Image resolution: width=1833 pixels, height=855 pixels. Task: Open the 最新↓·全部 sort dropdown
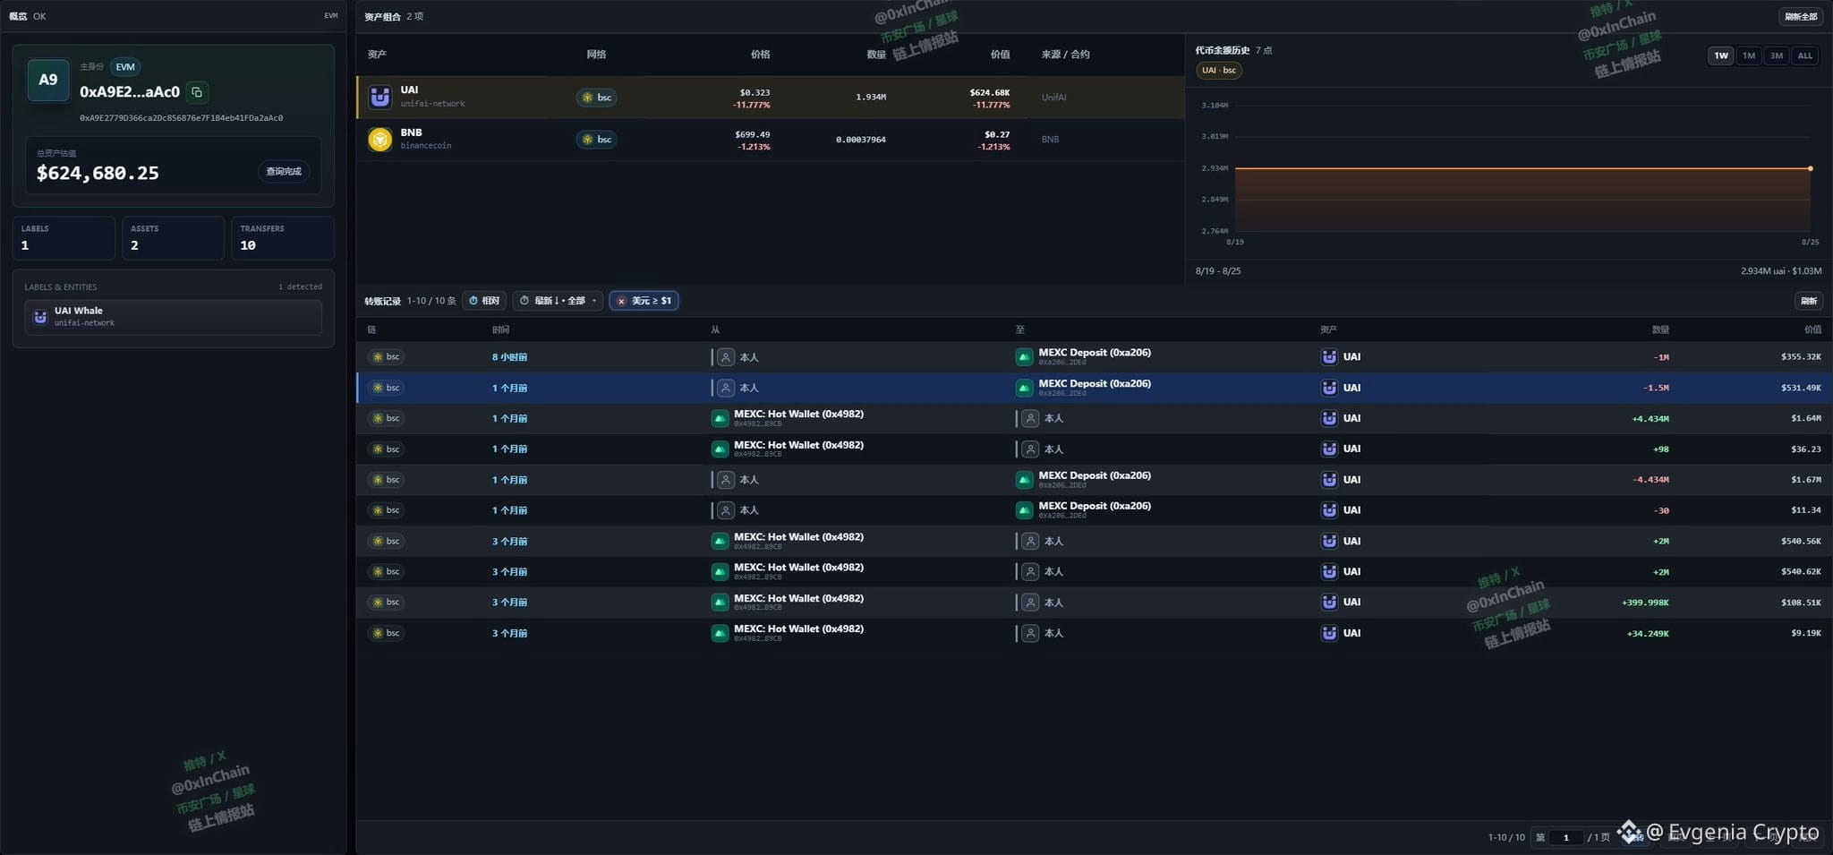(558, 301)
